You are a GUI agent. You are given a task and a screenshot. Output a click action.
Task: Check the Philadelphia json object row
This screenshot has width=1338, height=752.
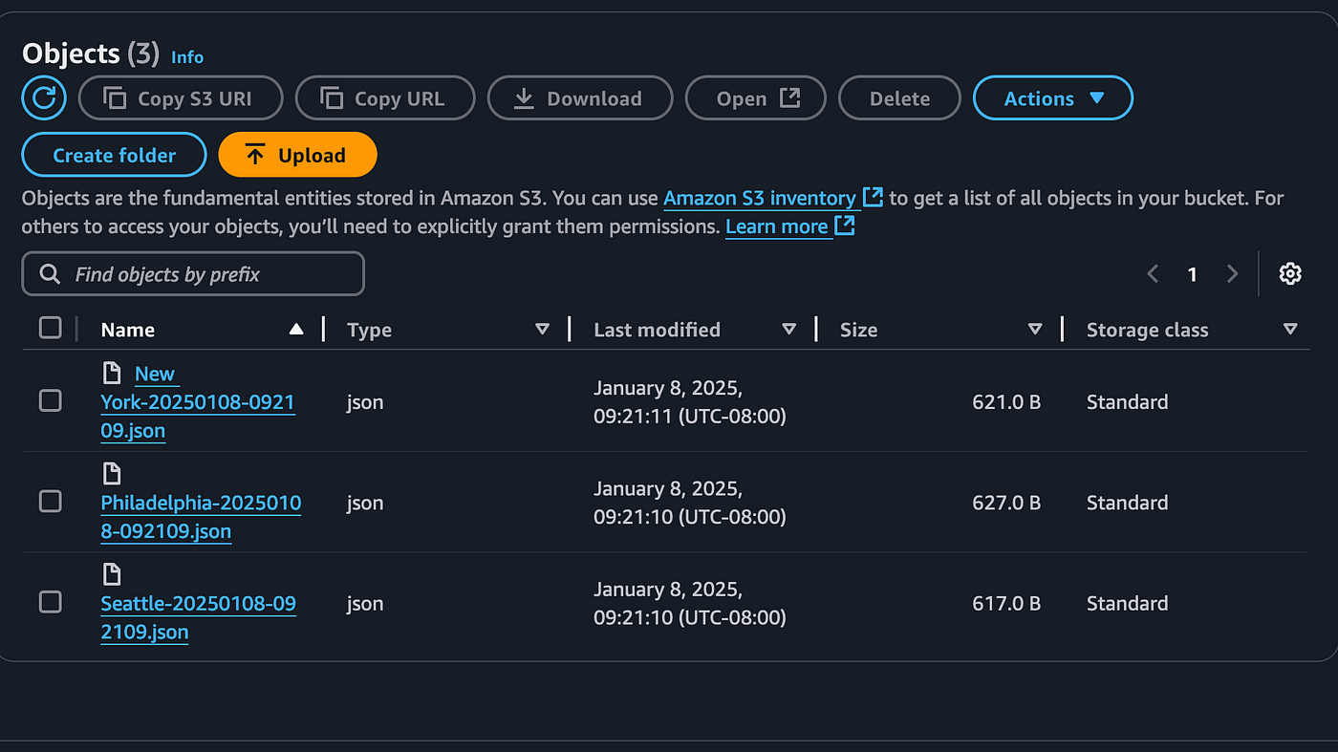[x=51, y=502]
